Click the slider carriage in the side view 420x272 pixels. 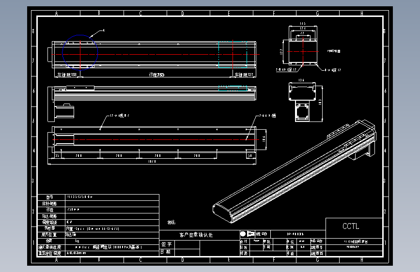(80, 88)
